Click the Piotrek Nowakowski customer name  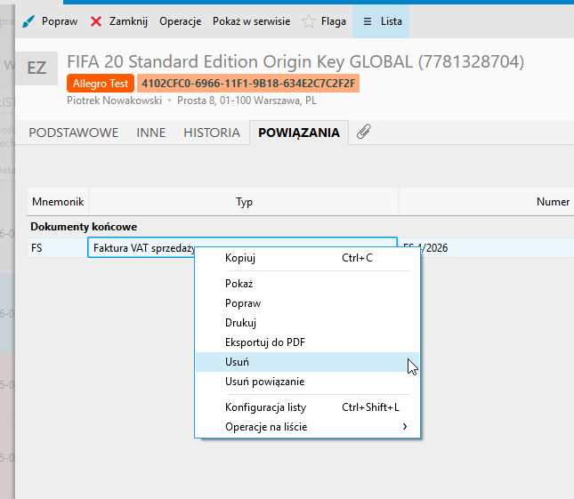(x=114, y=101)
